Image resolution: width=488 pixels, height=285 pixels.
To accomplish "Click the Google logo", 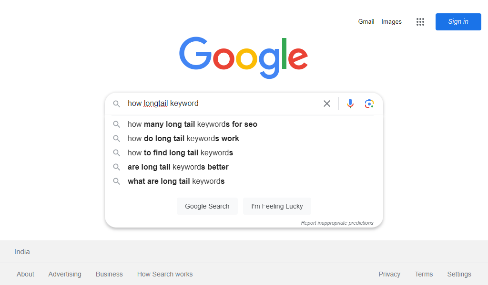I will [244, 57].
